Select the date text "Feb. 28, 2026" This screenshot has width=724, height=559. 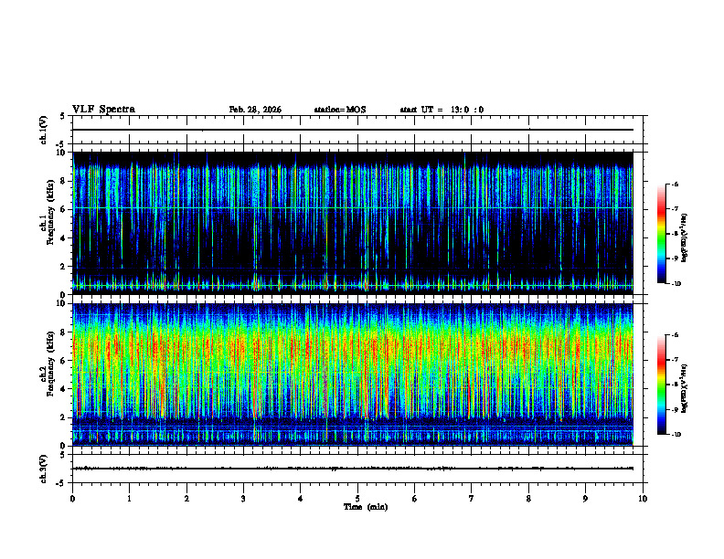tap(255, 110)
